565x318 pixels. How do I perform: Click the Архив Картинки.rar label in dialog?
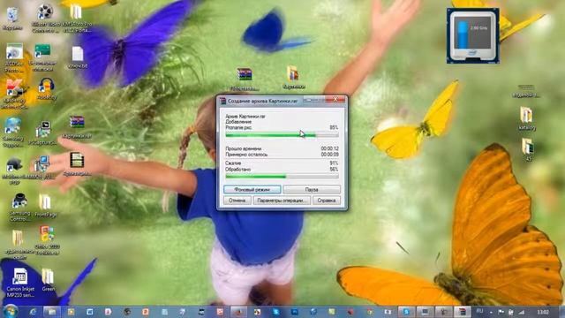point(245,117)
